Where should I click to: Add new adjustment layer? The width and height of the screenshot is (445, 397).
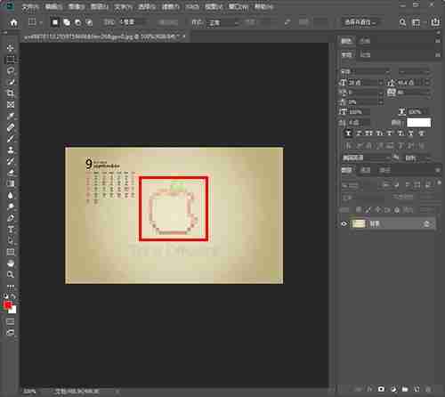tap(393, 389)
